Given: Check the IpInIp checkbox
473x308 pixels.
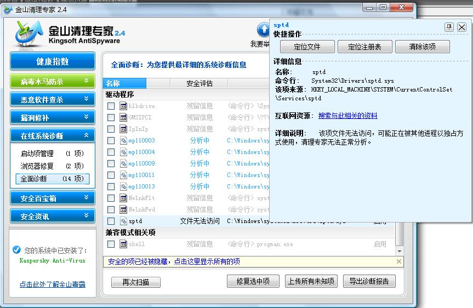Looking at the screenshot, I should click(111, 129).
